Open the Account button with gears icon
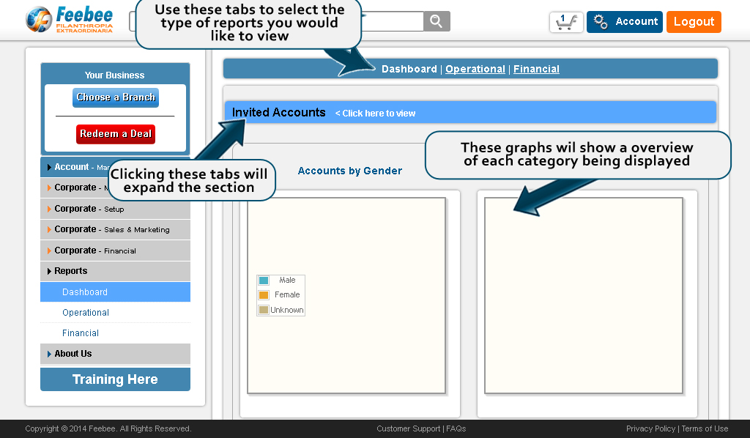The height and width of the screenshot is (438, 750). point(624,22)
